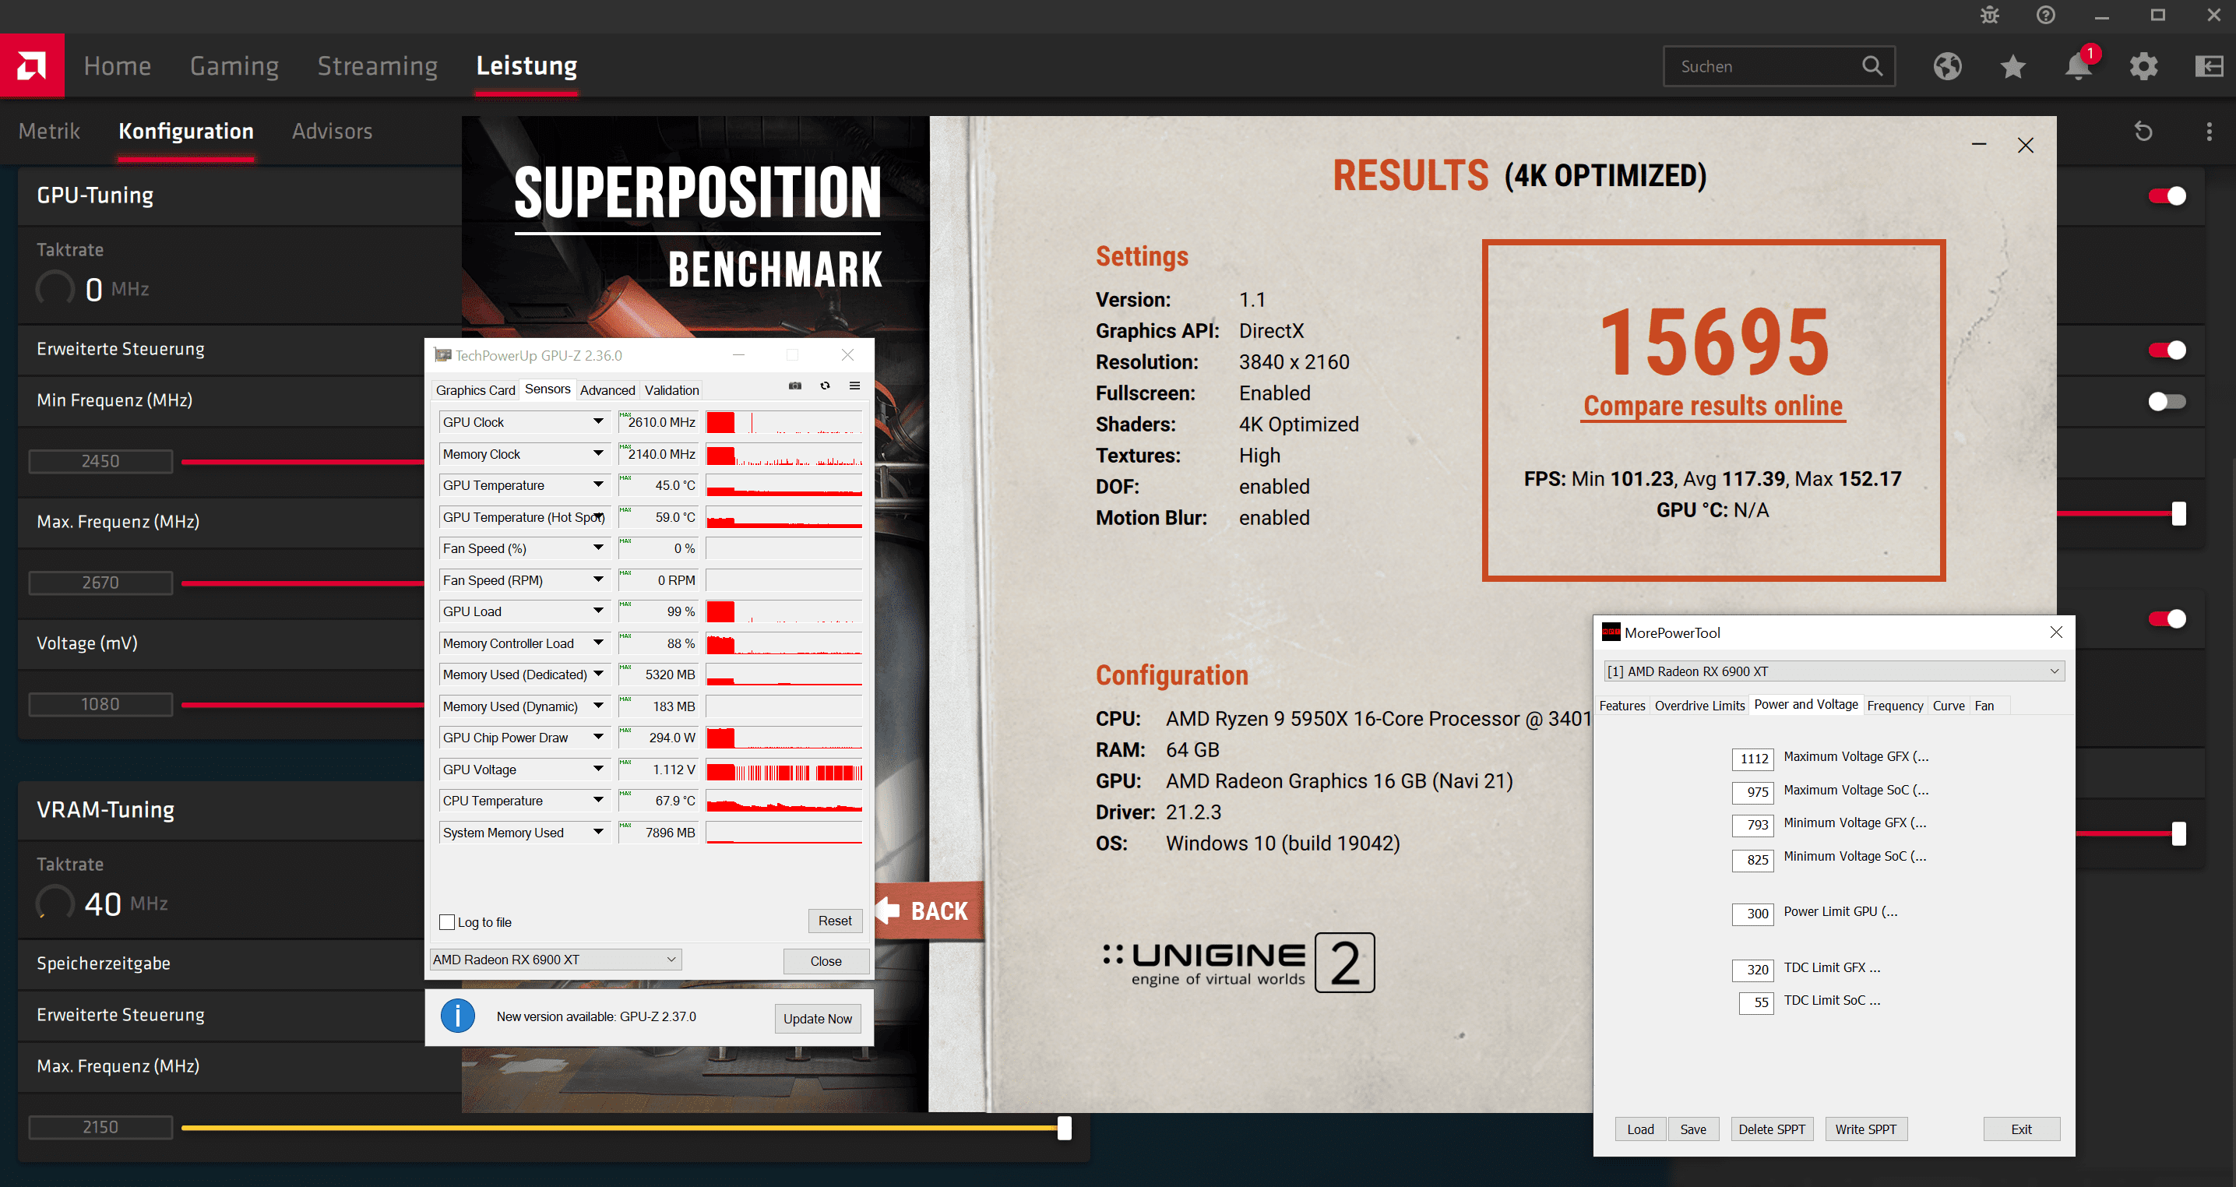Click GPU-Z screenshot camera icon
Viewport: 2236px width, 1187px height.
[794, 386]
